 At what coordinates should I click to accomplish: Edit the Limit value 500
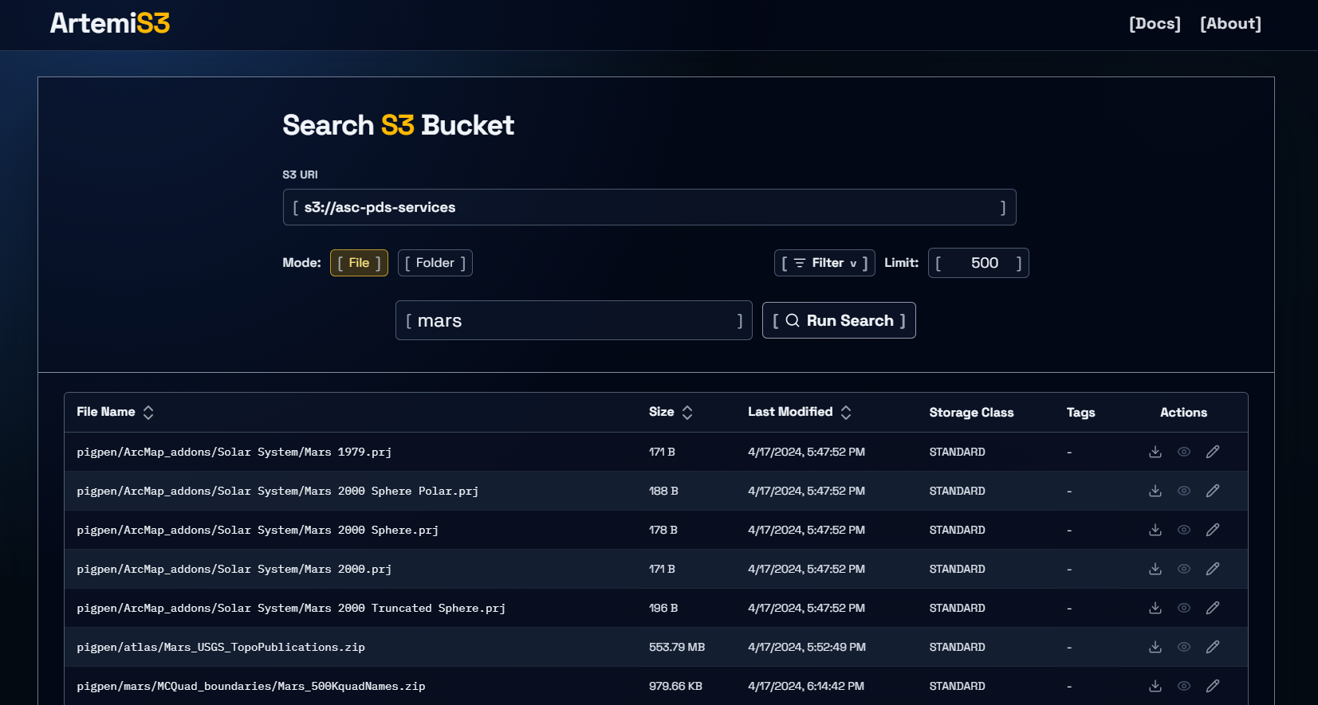978,263
